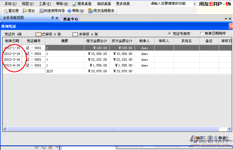The height and width of the screenshot is (150, 233).
Task: Switch to the 消息中心 tab
Action: 71,19
